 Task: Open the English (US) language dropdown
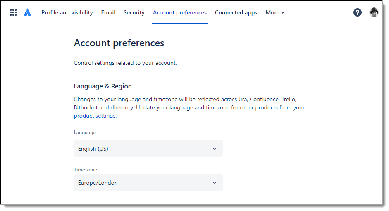coord(148,149)
